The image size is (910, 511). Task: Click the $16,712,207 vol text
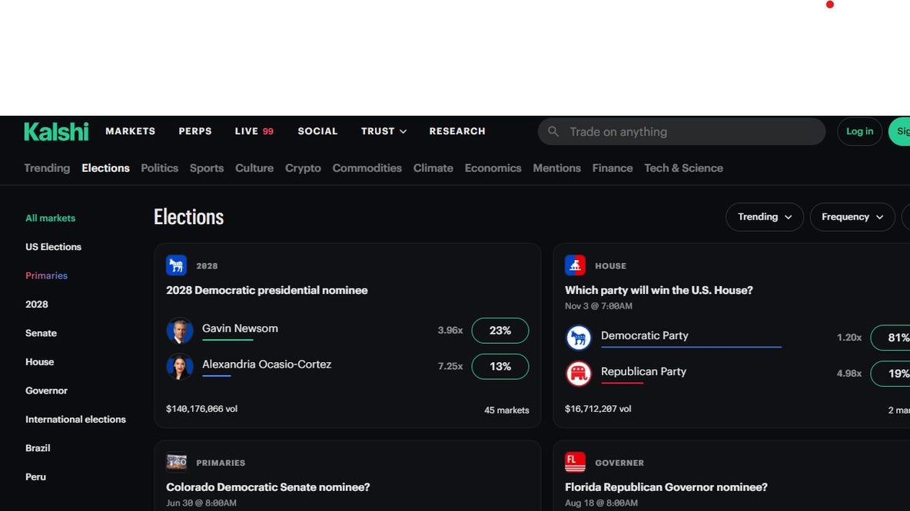(599, 409)
